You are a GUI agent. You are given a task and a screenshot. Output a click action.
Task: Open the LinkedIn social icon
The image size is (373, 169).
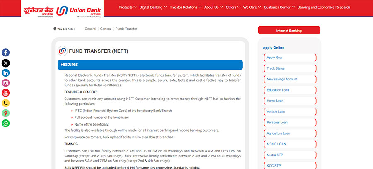pyautogui.click(x=6, y=73)
